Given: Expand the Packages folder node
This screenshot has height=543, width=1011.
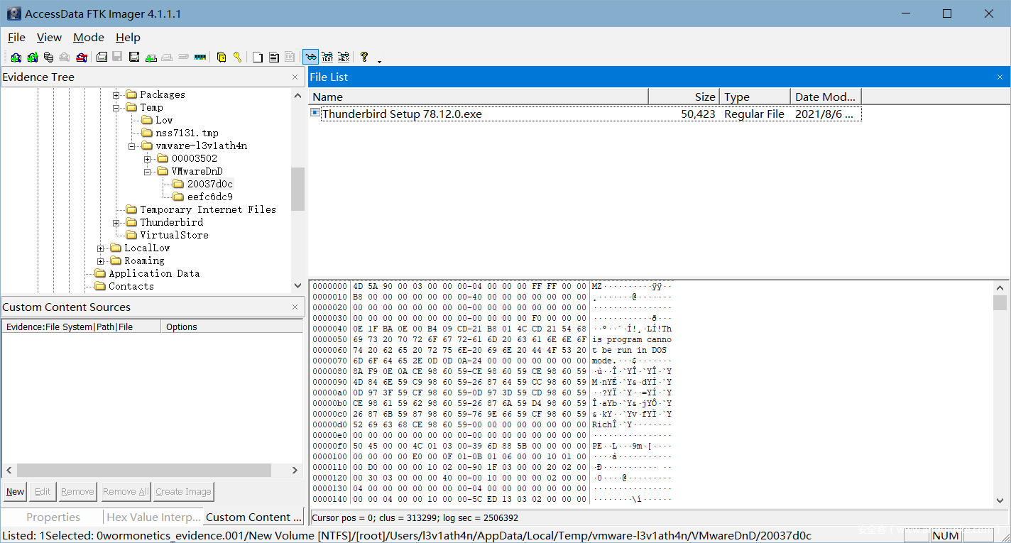Looking at the screenshot, I should [x=116, y=95].
